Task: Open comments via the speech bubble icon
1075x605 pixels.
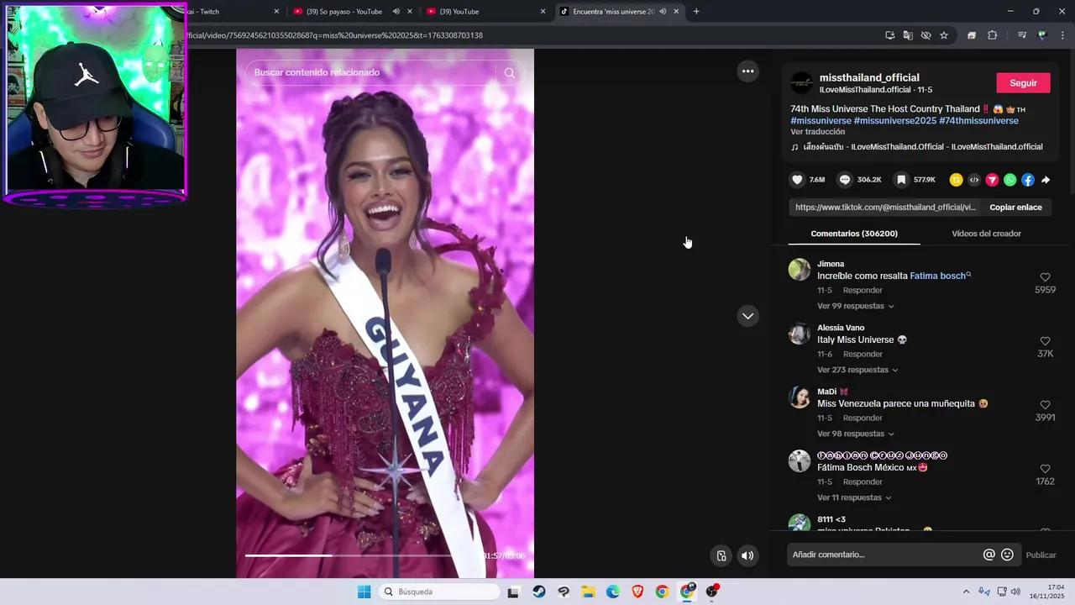Action: pos(845,180)
